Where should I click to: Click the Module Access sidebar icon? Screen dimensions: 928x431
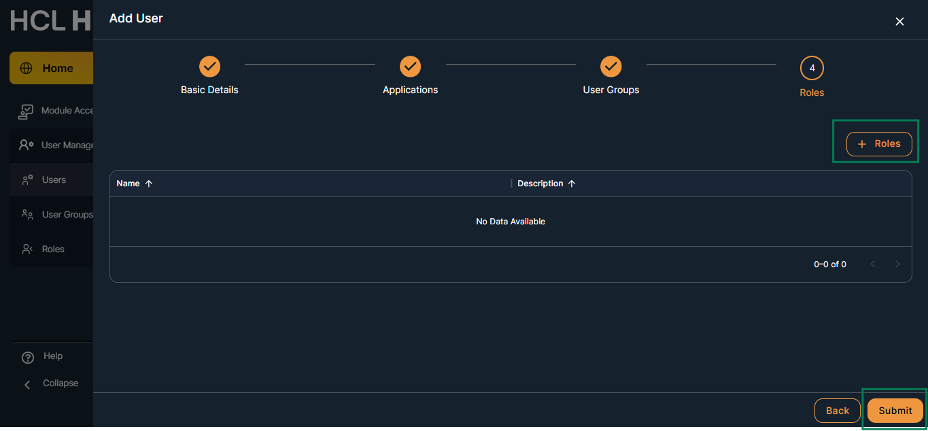click(x=26, y=111)
